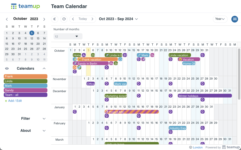Refresh calendar with the reload icon

(x=64, y=19)
